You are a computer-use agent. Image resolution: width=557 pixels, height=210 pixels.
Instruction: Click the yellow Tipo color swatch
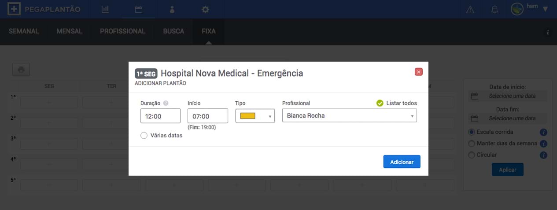click(248, 116)
